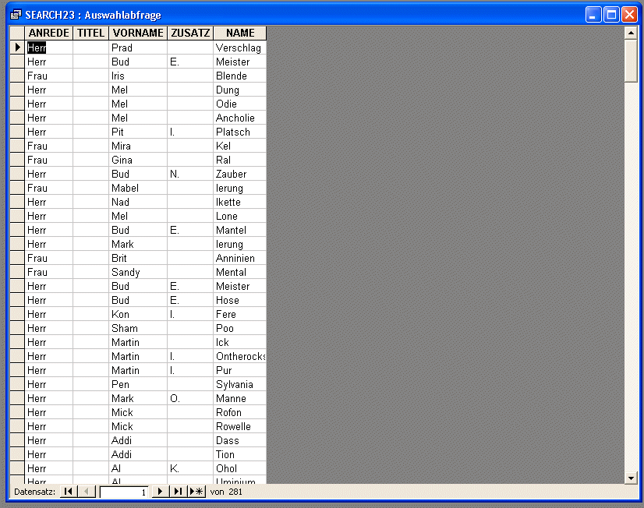Click the ZUSATZ cell 'N.'

[x=190, y=174]
